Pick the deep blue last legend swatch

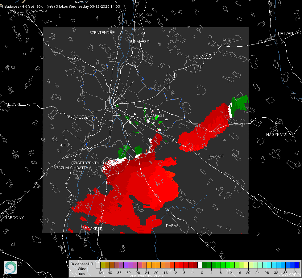coord(297,265)
